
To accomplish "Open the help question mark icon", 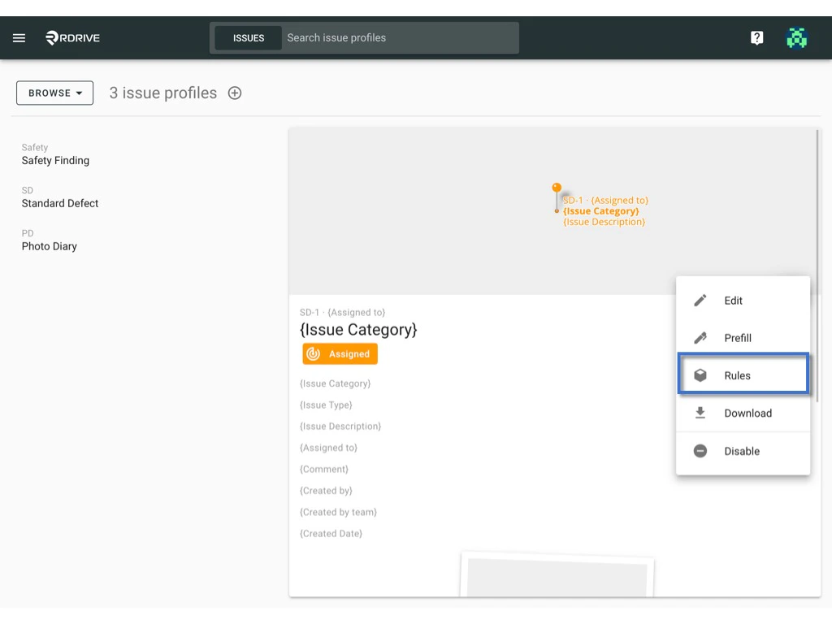I will point(756,37).
